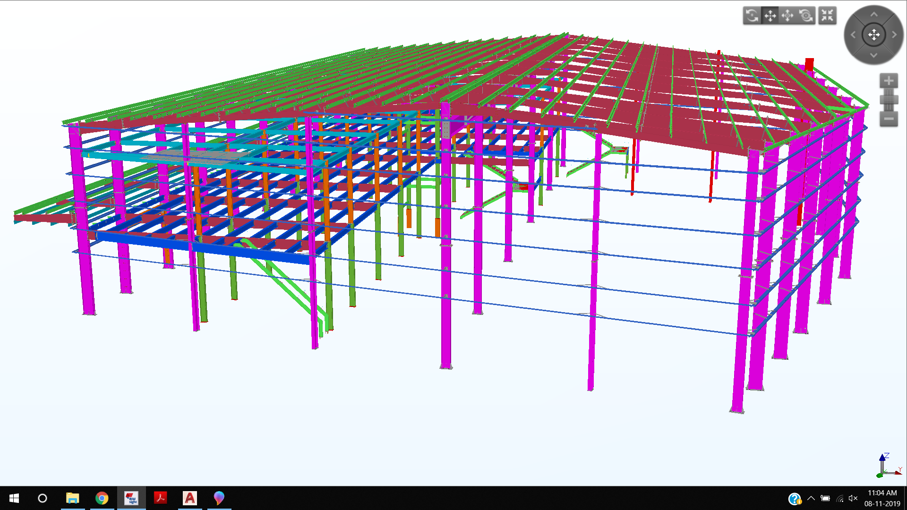Show hidden system tray icons
The image size is (907, 510).
(811, 498)
